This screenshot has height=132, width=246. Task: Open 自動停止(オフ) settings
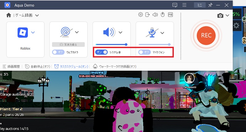tap(38, 67)
